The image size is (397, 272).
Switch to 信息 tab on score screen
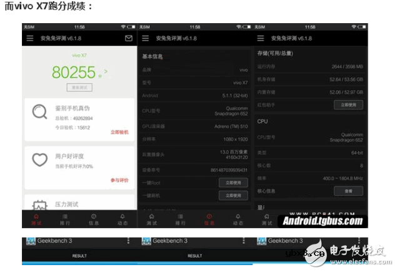tap(94, 219)
